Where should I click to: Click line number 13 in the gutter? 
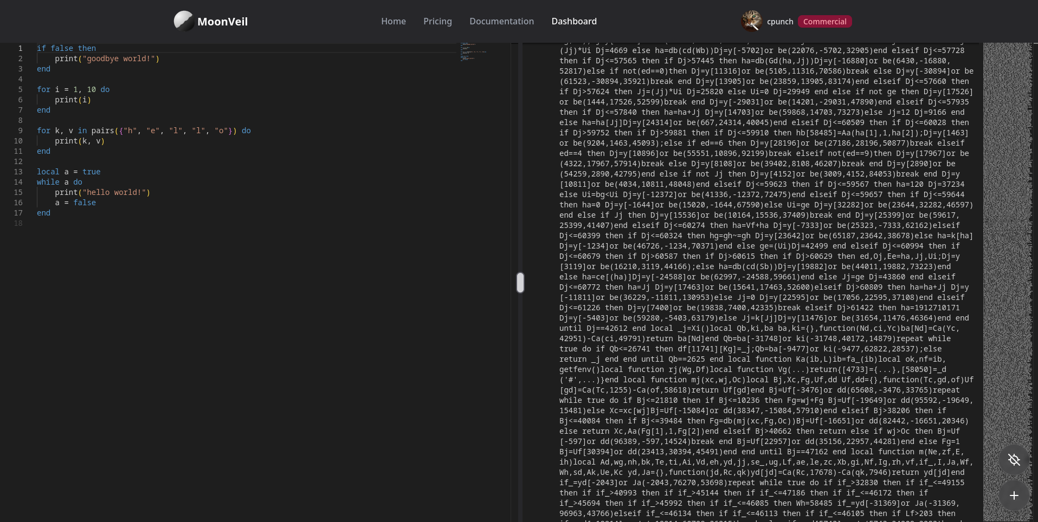pyautogui.click(x=18, y=172)
